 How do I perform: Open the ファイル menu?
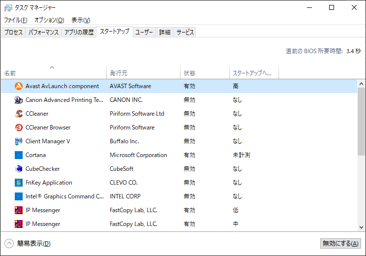[x=16, y=20]
